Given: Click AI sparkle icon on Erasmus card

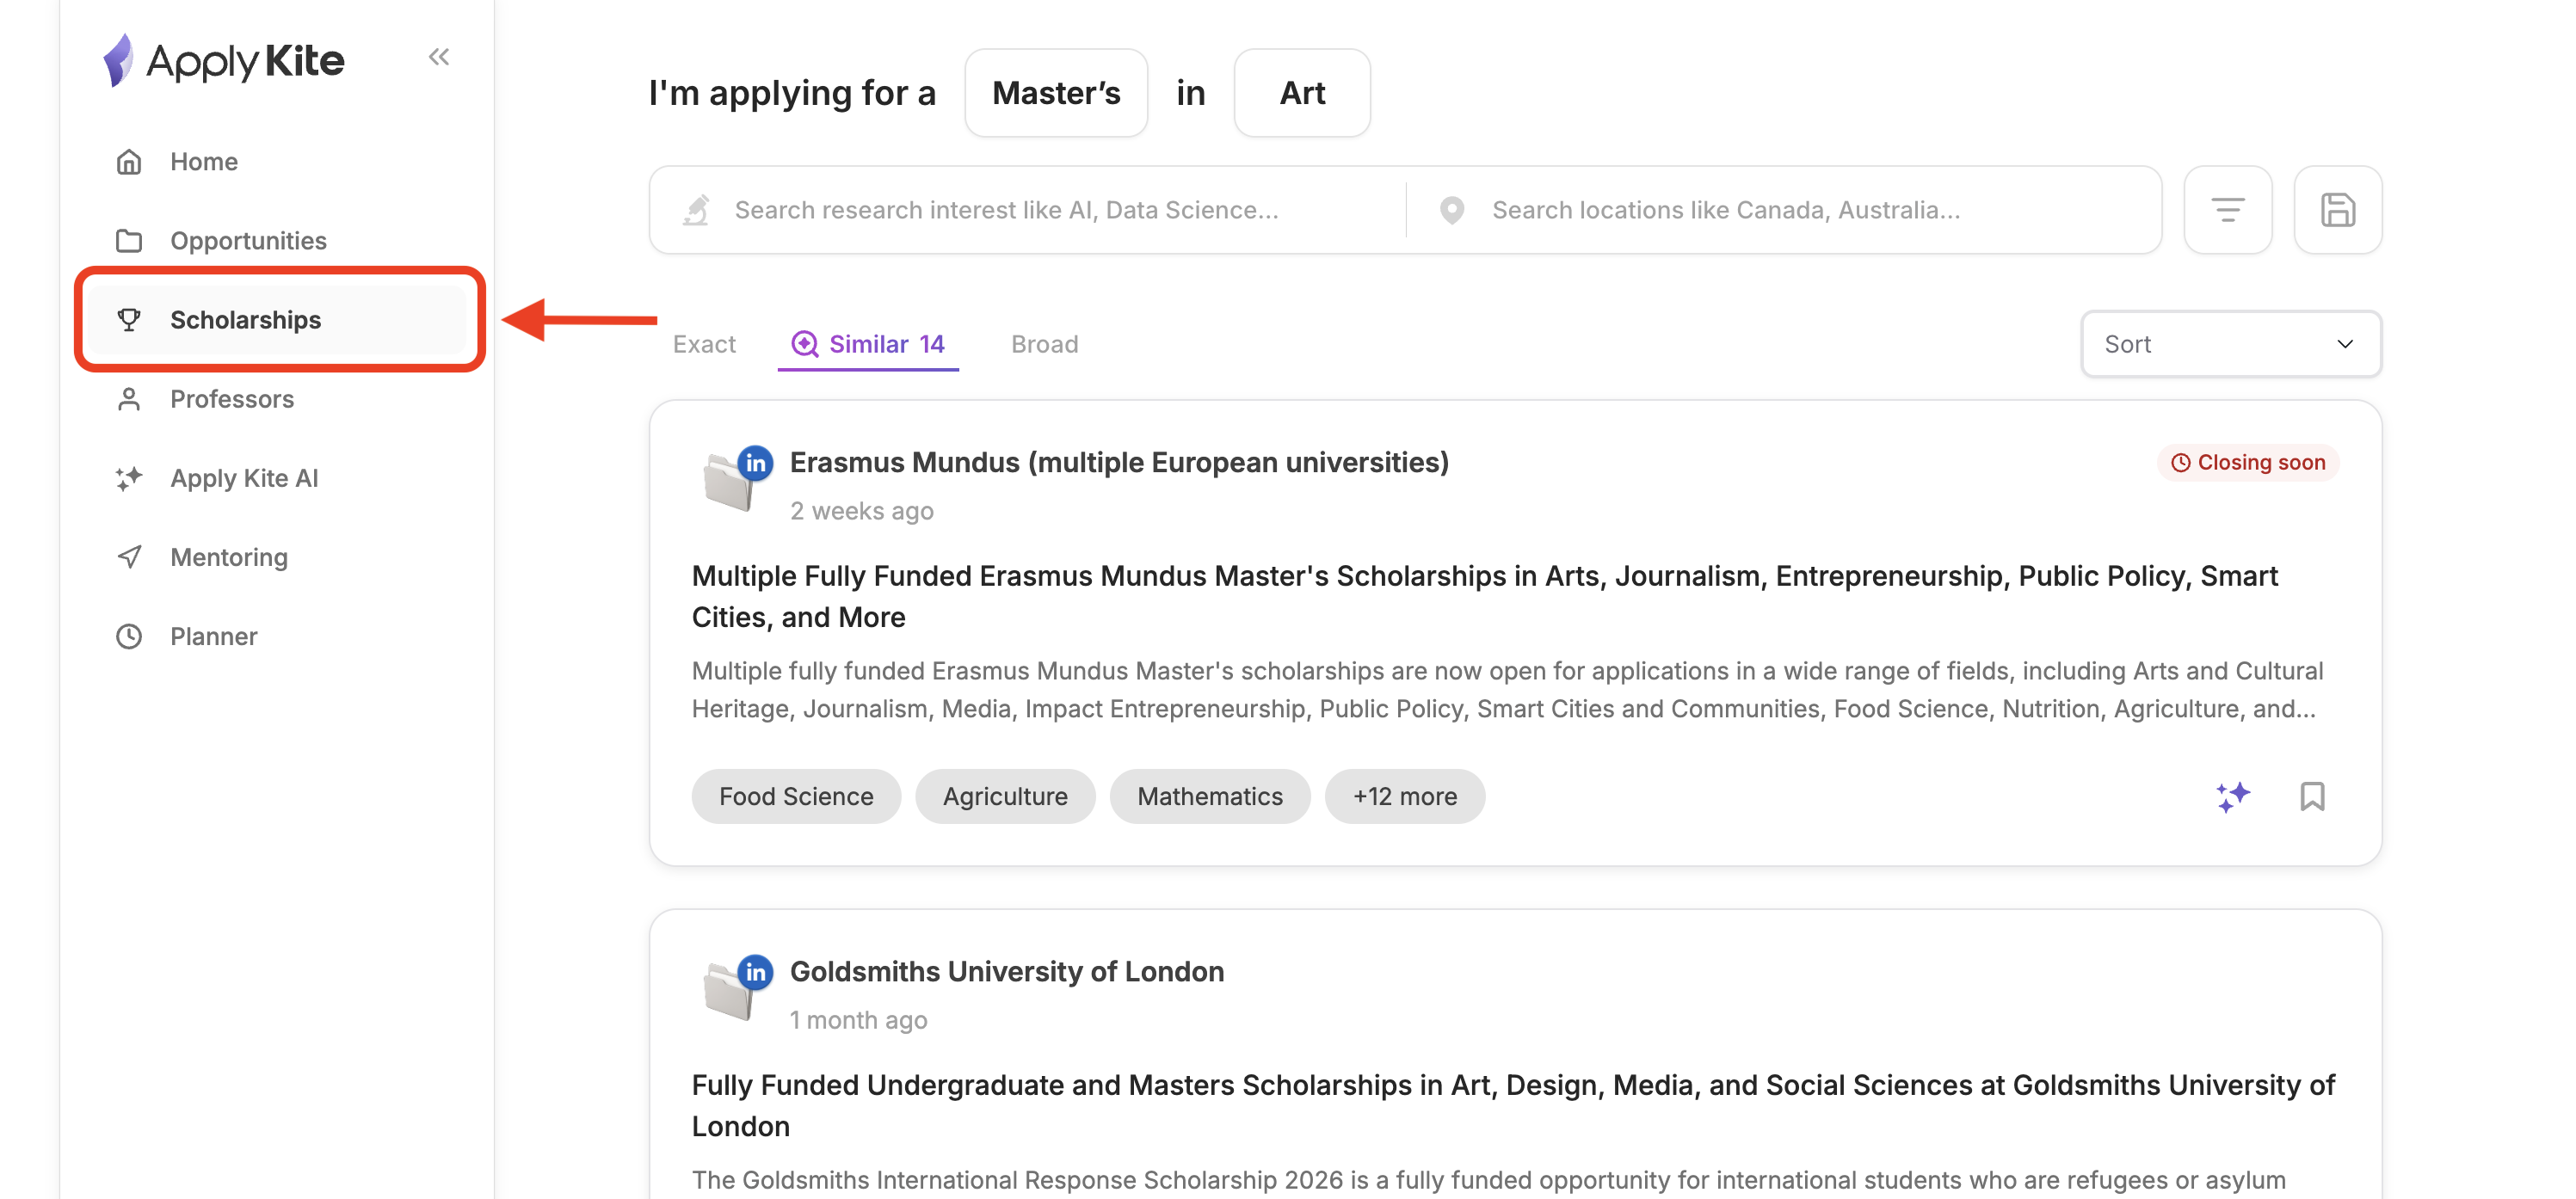Looking at the screenshot, I should [x=2232, y=796].
